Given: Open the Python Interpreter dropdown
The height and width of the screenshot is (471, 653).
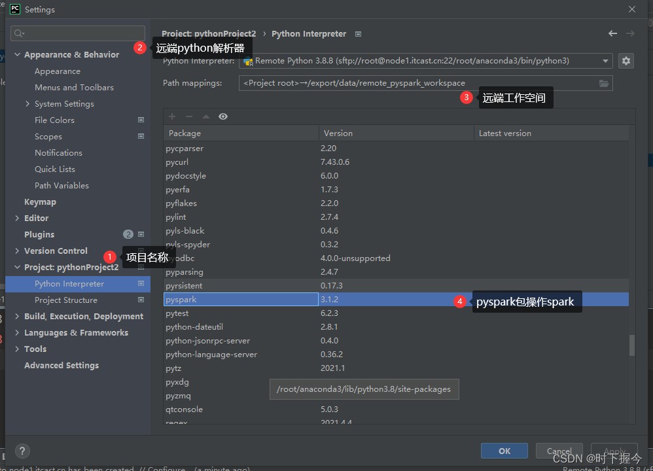Looking at the screenshot, I should click(x=605, y=61).
